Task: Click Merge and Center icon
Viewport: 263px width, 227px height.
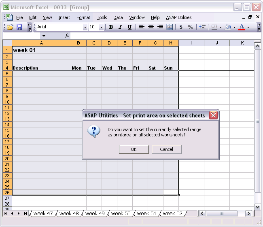Action: tap(170, 27)
